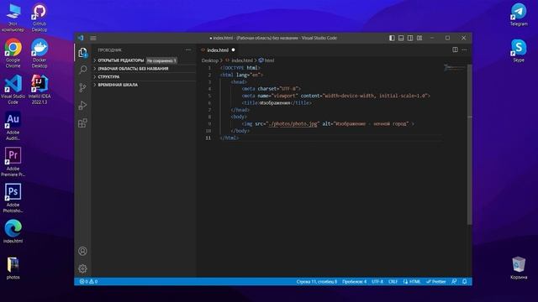The image size is (538, 302).
Task: Open the Search view in activity bar
Action: 82,70
